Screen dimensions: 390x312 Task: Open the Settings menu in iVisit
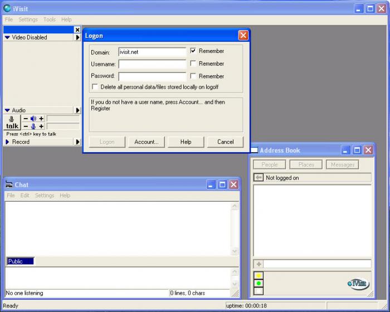tap(28, 19)
